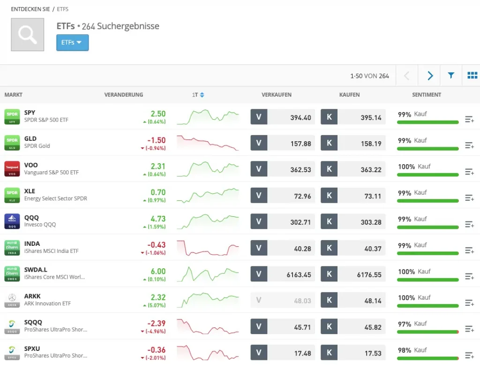Click the Vanguard VOO logo

[12, 169]
